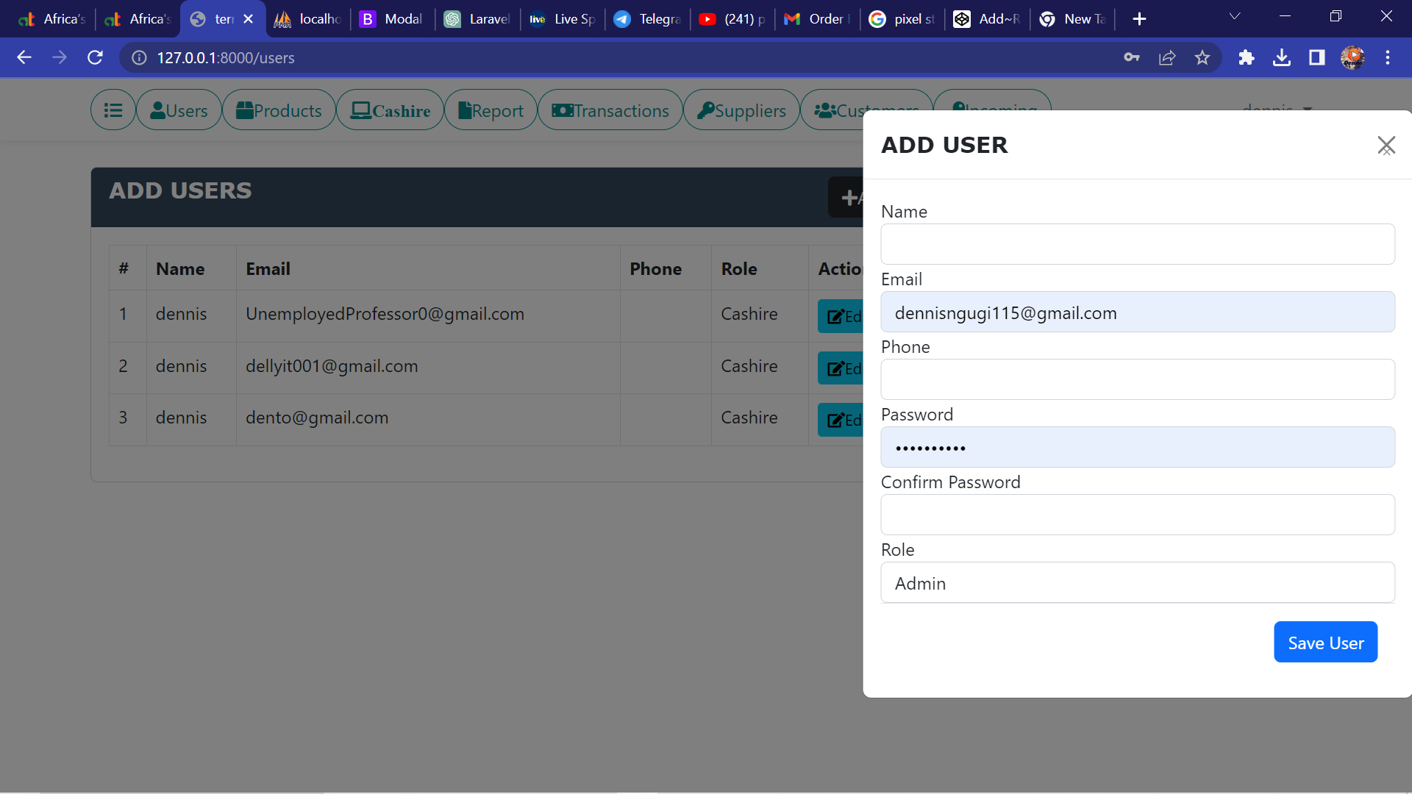The width and height of the screenshot is (1412, 794).
Task: Click the Phone input field
Action: 1138,379
